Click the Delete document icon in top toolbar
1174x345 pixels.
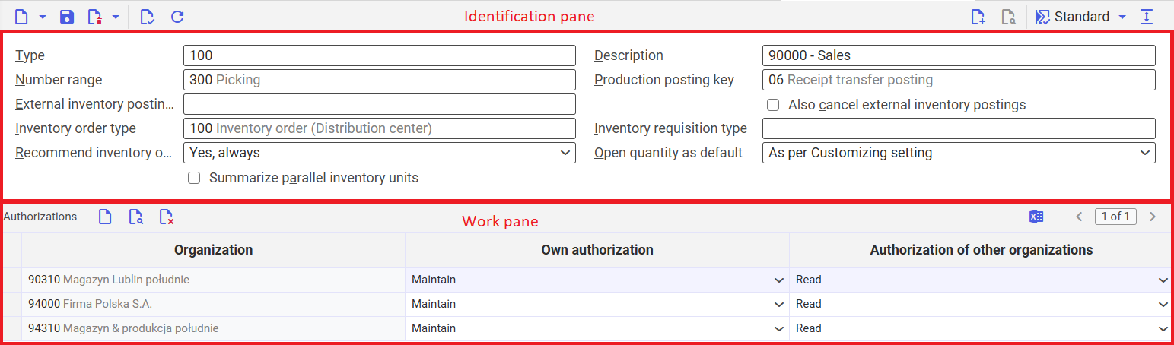point(95,17)
